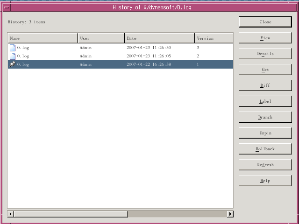Click the Rollback button
Screen dimensions: 299x224
(x=265, y=149)
